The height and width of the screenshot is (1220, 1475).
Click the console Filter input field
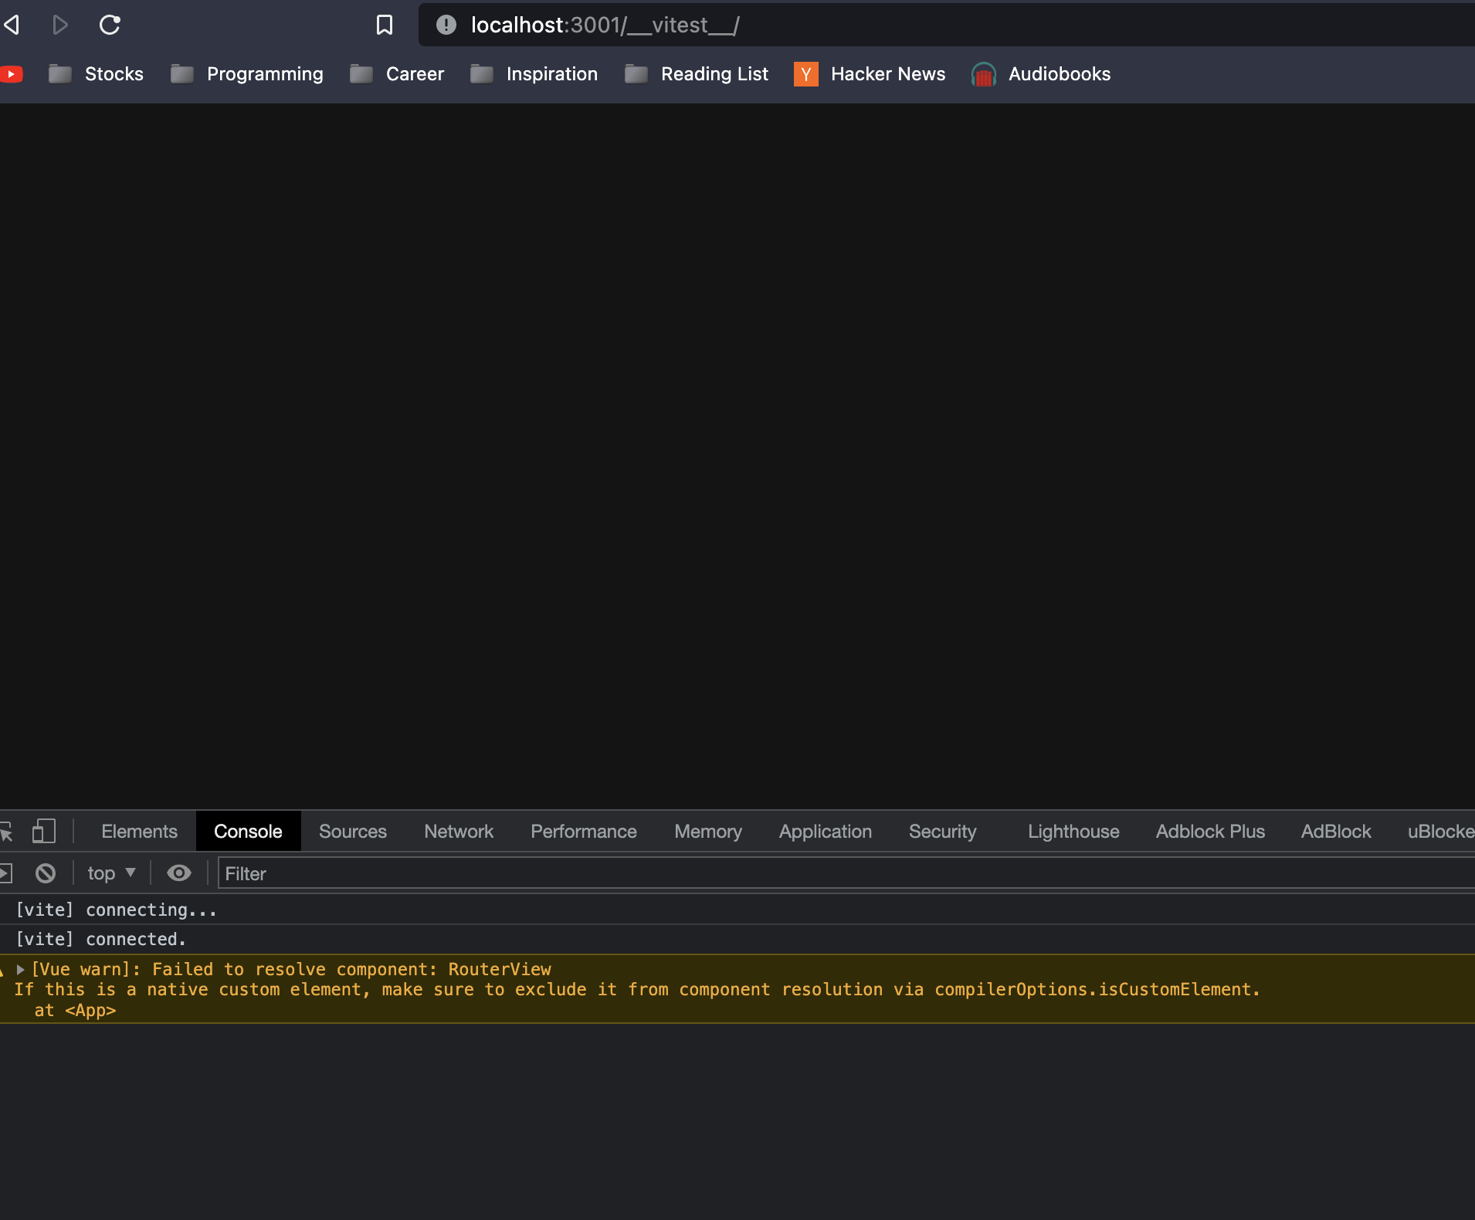coord(846,873)
